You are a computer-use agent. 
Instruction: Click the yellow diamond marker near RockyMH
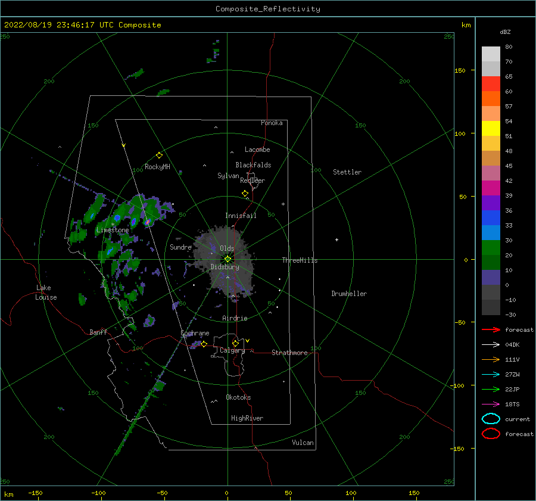pyautogui.click(x=159, y=155)
